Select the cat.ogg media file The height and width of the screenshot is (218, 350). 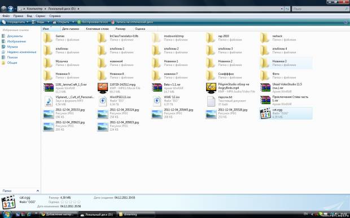pyautogui.click(x=286, y=113)
